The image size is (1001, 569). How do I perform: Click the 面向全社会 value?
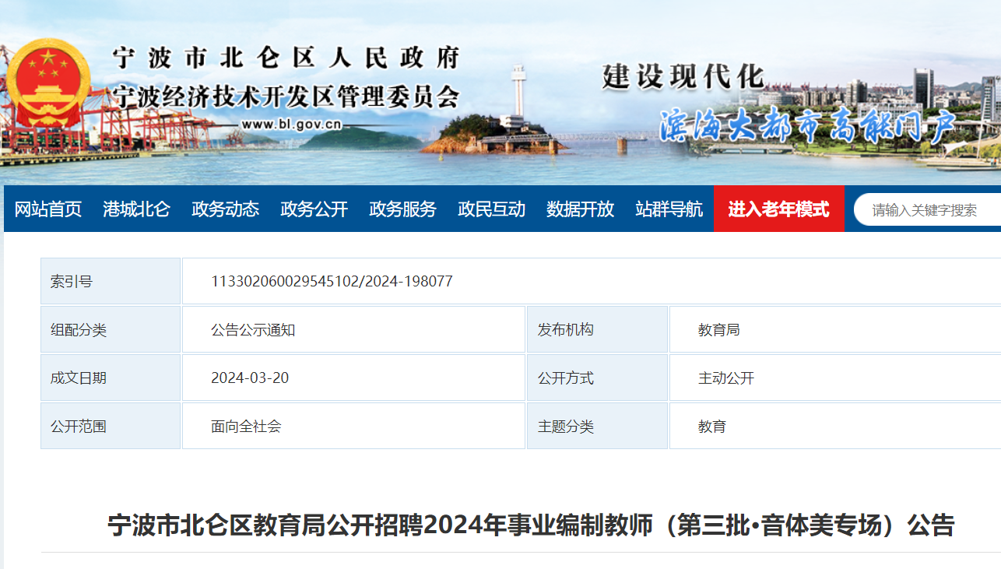[x=246, y=427]
